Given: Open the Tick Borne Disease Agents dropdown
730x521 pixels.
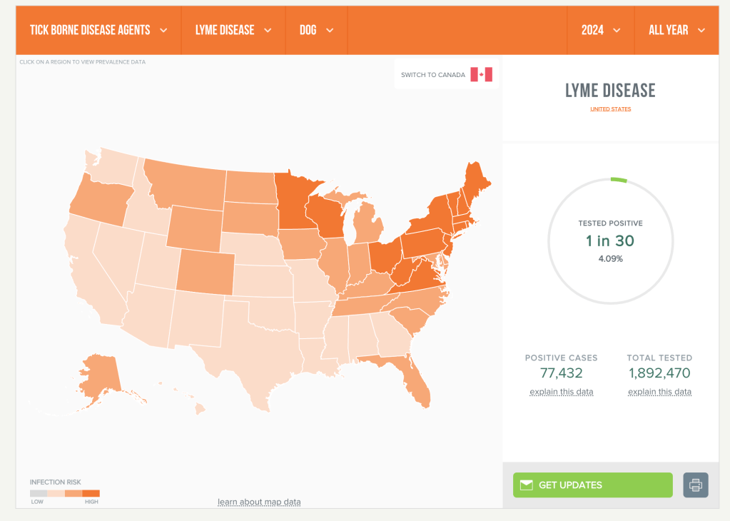Looking at the screenshot, I should pos(98,30).
